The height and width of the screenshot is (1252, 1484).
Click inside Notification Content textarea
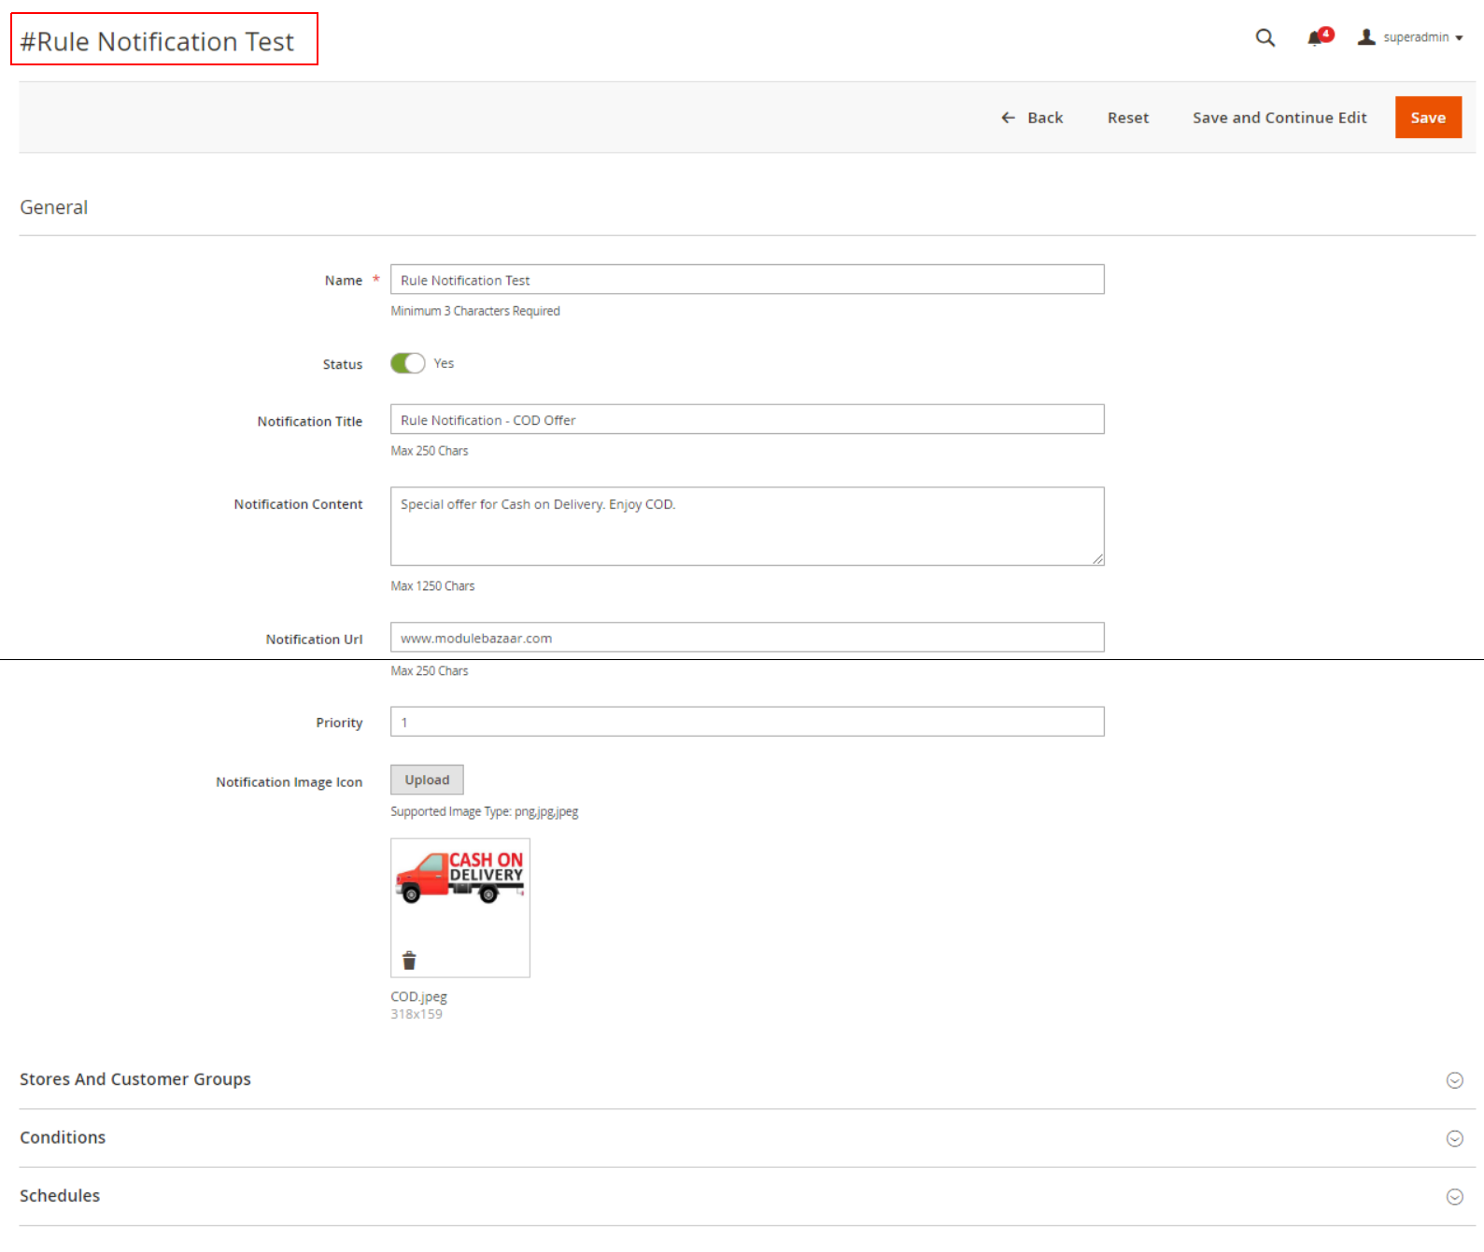tap(746, 527)
